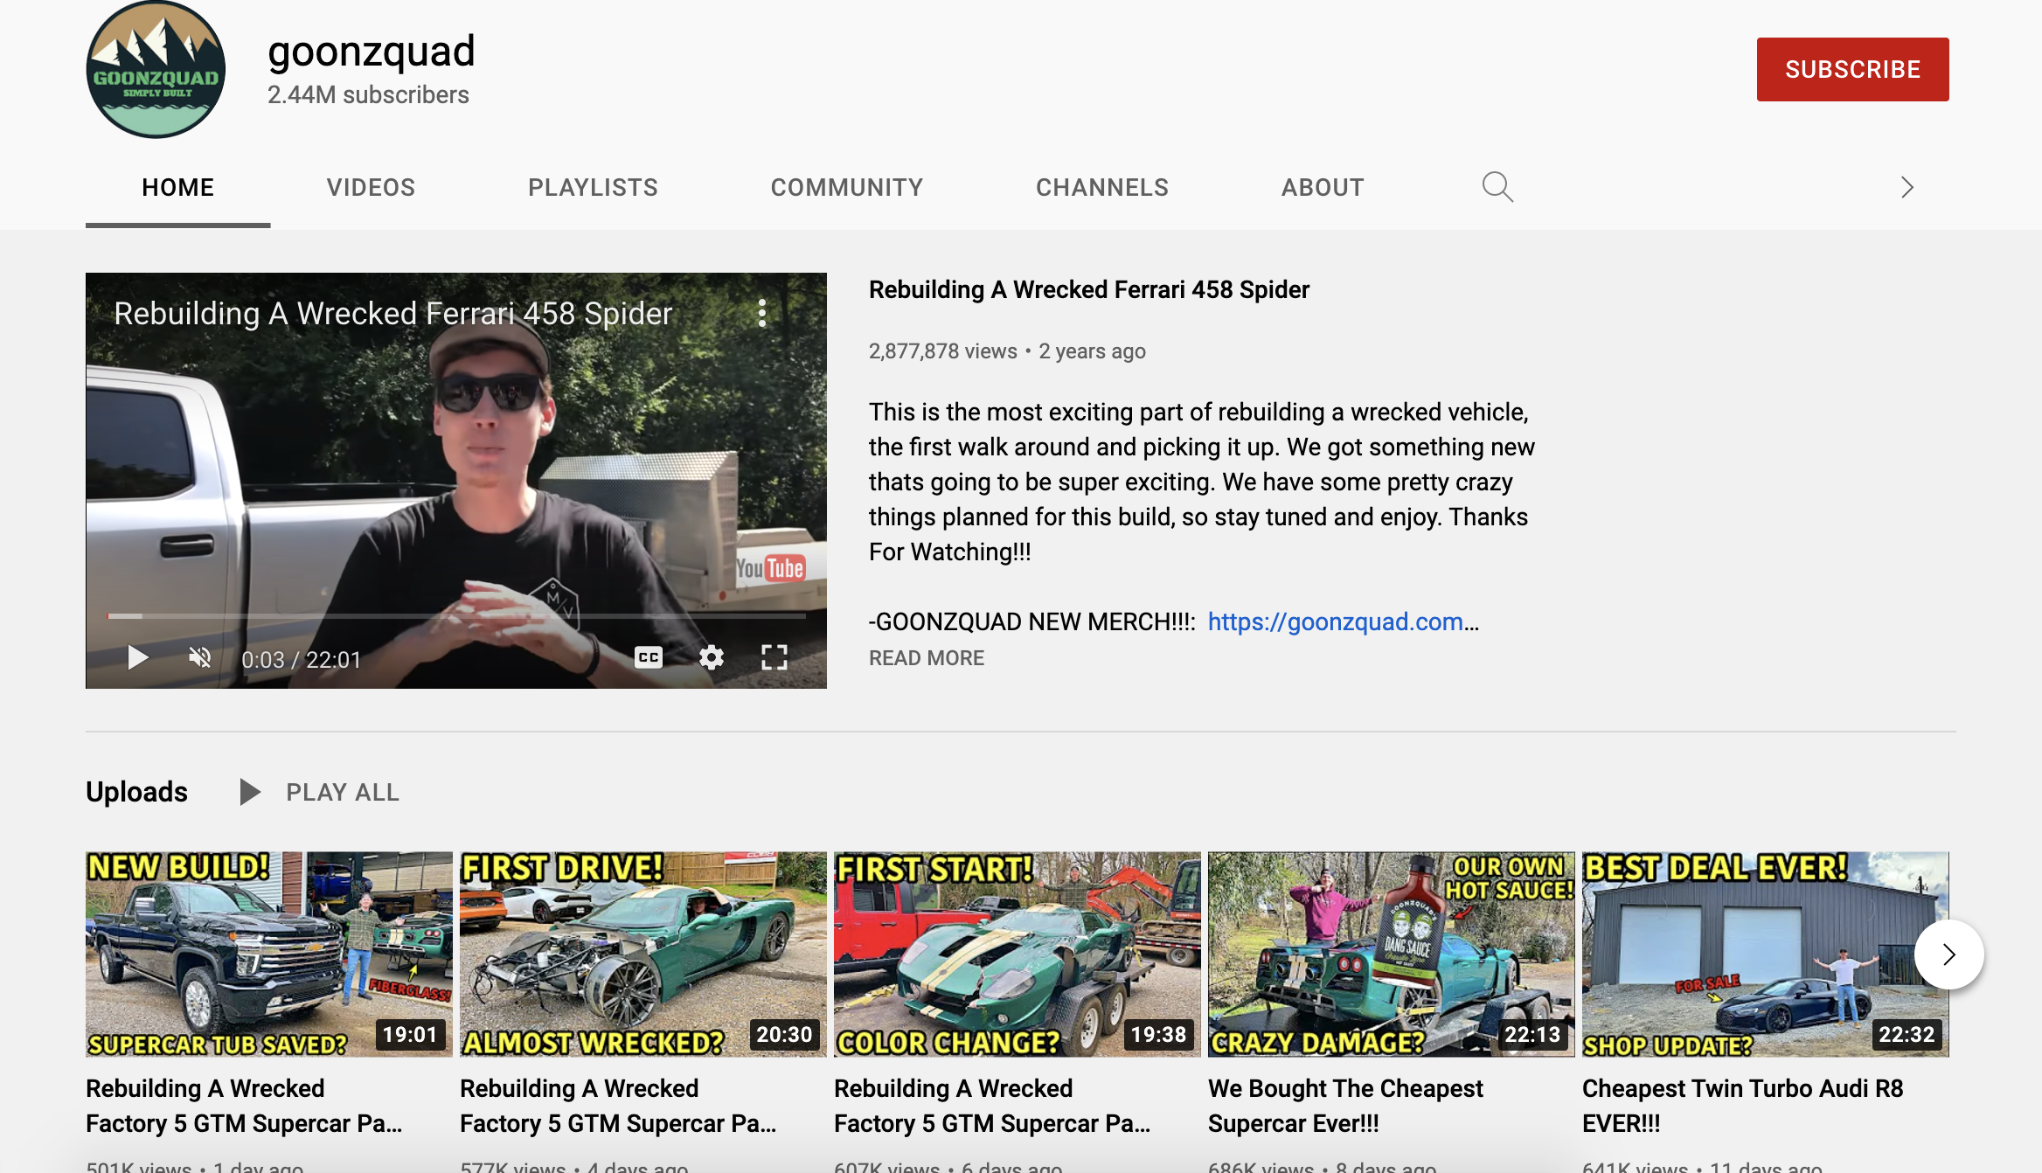Click the 22:13 duration badge
This screenshot has width=2042, height=1173.
pos(1532,1035)
